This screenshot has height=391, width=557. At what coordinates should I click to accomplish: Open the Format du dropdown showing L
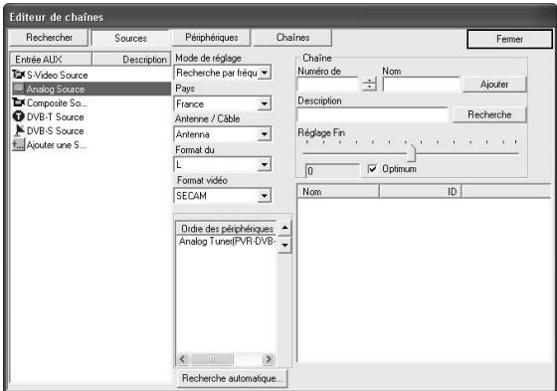coord(264,164)
